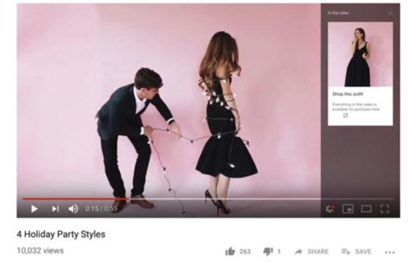408x262 pixels.
Task: Click the SHARE button
Action: pos(312,252)
